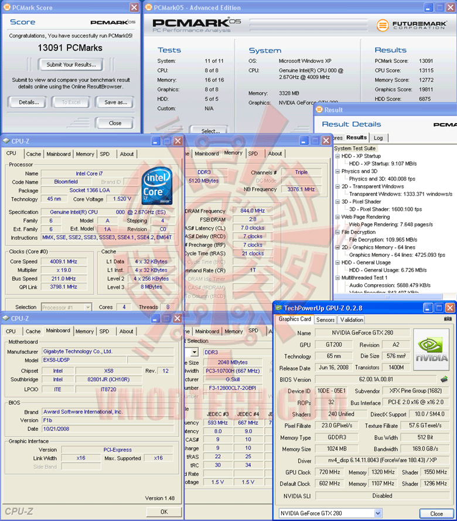Click the Core Speed value 4009.1 MHz

pyautogui.click(x=64, y=261)
